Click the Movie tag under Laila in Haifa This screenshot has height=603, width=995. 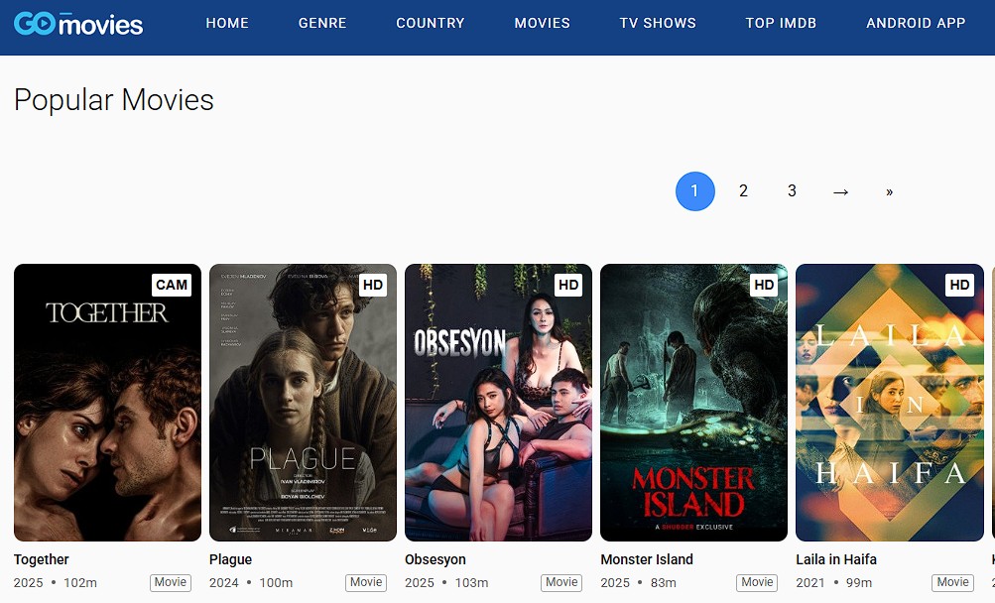pos(952,582)
